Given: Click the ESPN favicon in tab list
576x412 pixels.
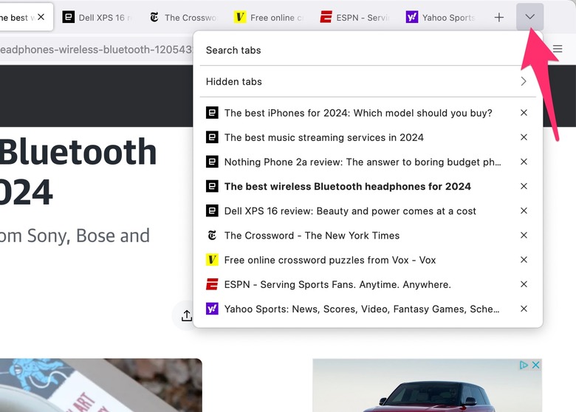Looking at the screenshot, I should click(212, 284).
